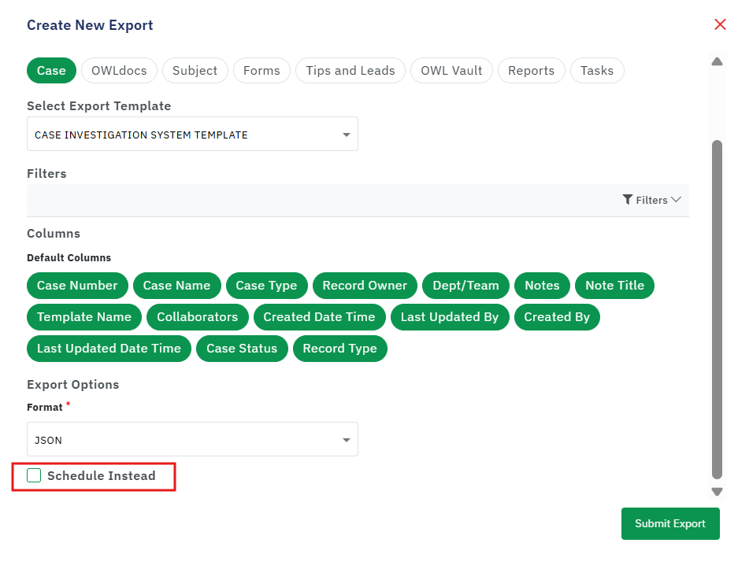This screenshot has width=738, height=565.
Task: Switch to the OWLdocs tab
Action: tap(119, 71)
